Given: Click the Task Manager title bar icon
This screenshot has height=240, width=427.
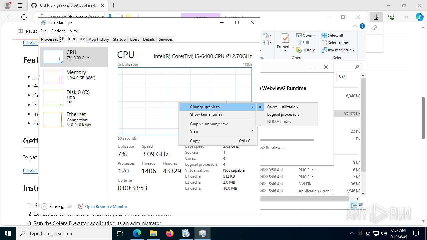Looking at the screenshot, I should [44, 23].
